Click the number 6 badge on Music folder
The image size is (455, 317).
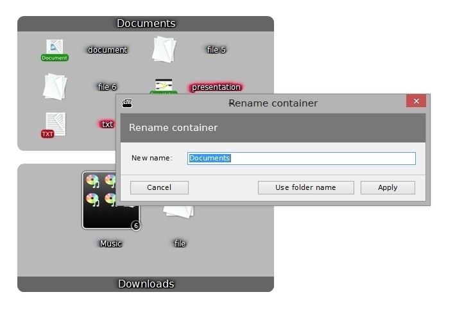(136, 225)
